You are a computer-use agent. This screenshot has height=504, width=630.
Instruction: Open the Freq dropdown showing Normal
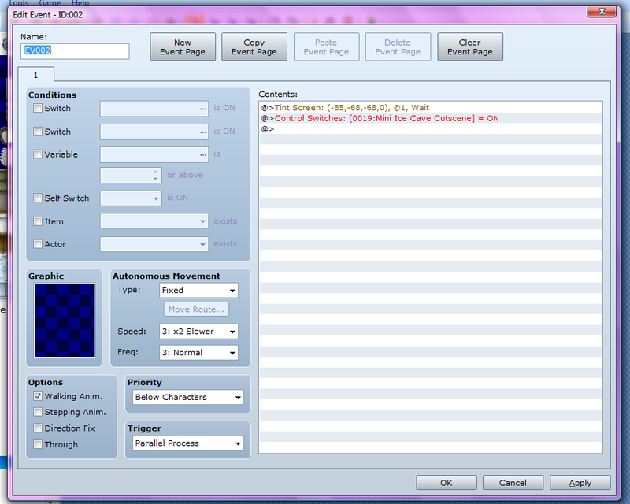tap(198, 353)
